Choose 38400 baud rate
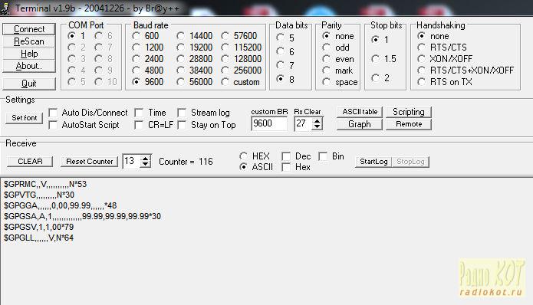Screen dimensions: 533x305 point(180,71)
